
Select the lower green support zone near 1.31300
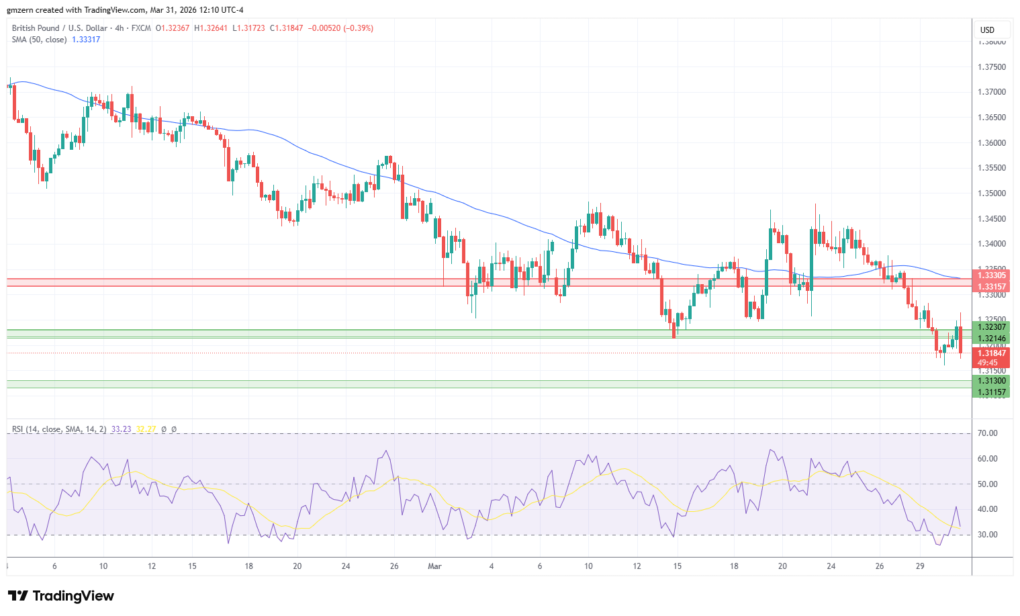click(x=489, y=384)
